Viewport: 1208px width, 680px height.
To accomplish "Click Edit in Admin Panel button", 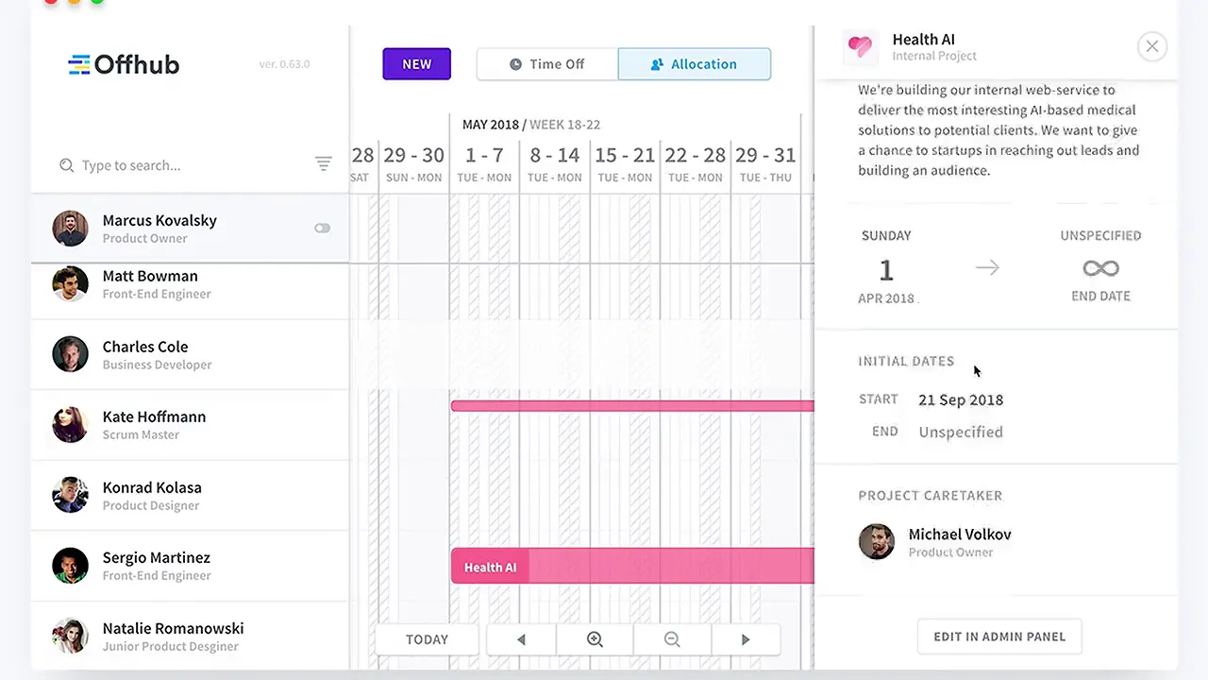I will [999, 637].
